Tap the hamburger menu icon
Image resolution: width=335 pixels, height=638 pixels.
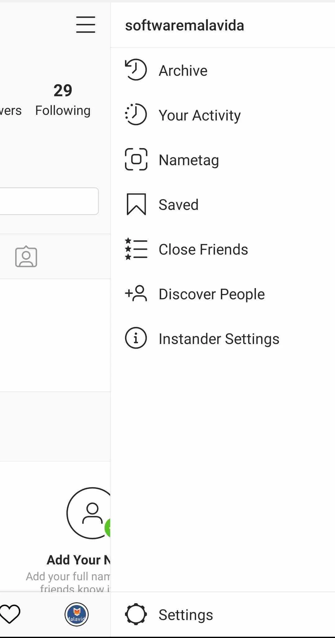pyautogui.click(x=86, y=25)
